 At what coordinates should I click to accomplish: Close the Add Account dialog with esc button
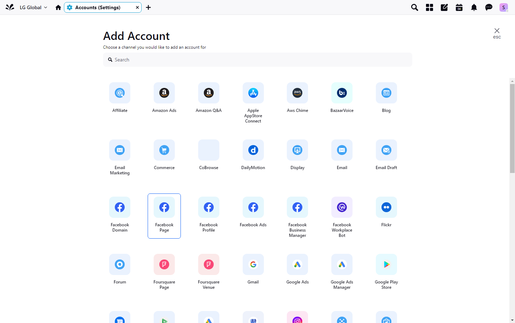pos(497,32)
